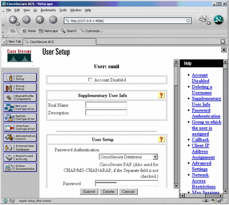Stop loading with the Stop button
This screenshot has height=205, width=229.
(x=53, y=20)
